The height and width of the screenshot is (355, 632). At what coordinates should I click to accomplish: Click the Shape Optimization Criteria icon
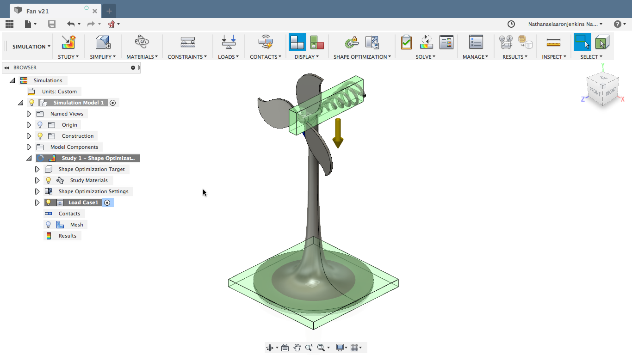point(372,43)
